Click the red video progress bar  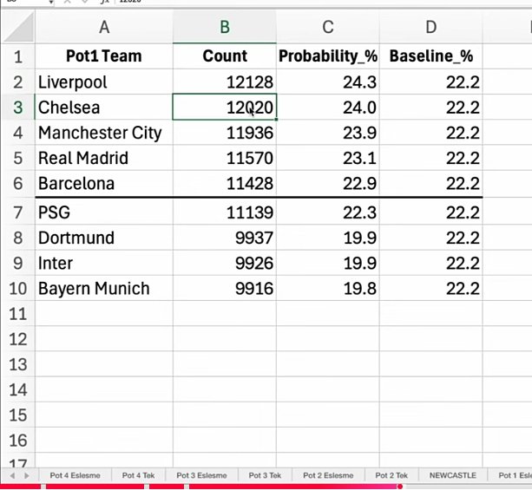click(200, 487)
